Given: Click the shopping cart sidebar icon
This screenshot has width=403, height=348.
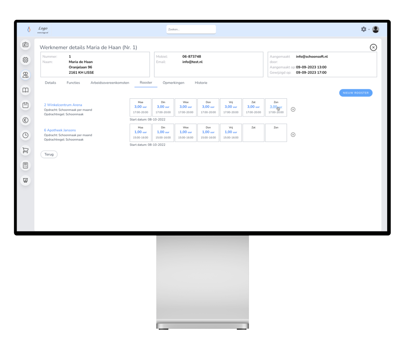Looking at the screenshot, I should (x=25, y=150).
